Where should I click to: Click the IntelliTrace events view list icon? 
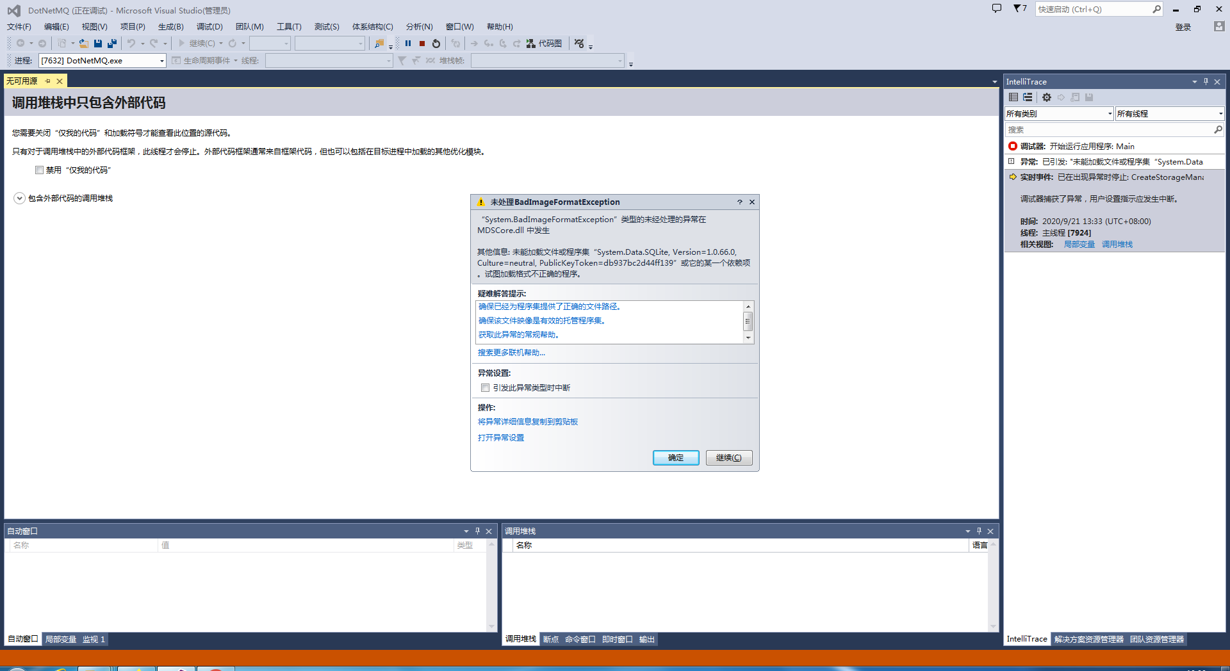(1013, 97)
